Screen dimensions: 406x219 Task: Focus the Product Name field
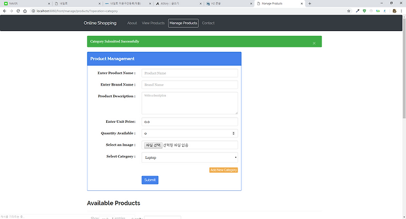pyautogui.click(x=189, y=73)
